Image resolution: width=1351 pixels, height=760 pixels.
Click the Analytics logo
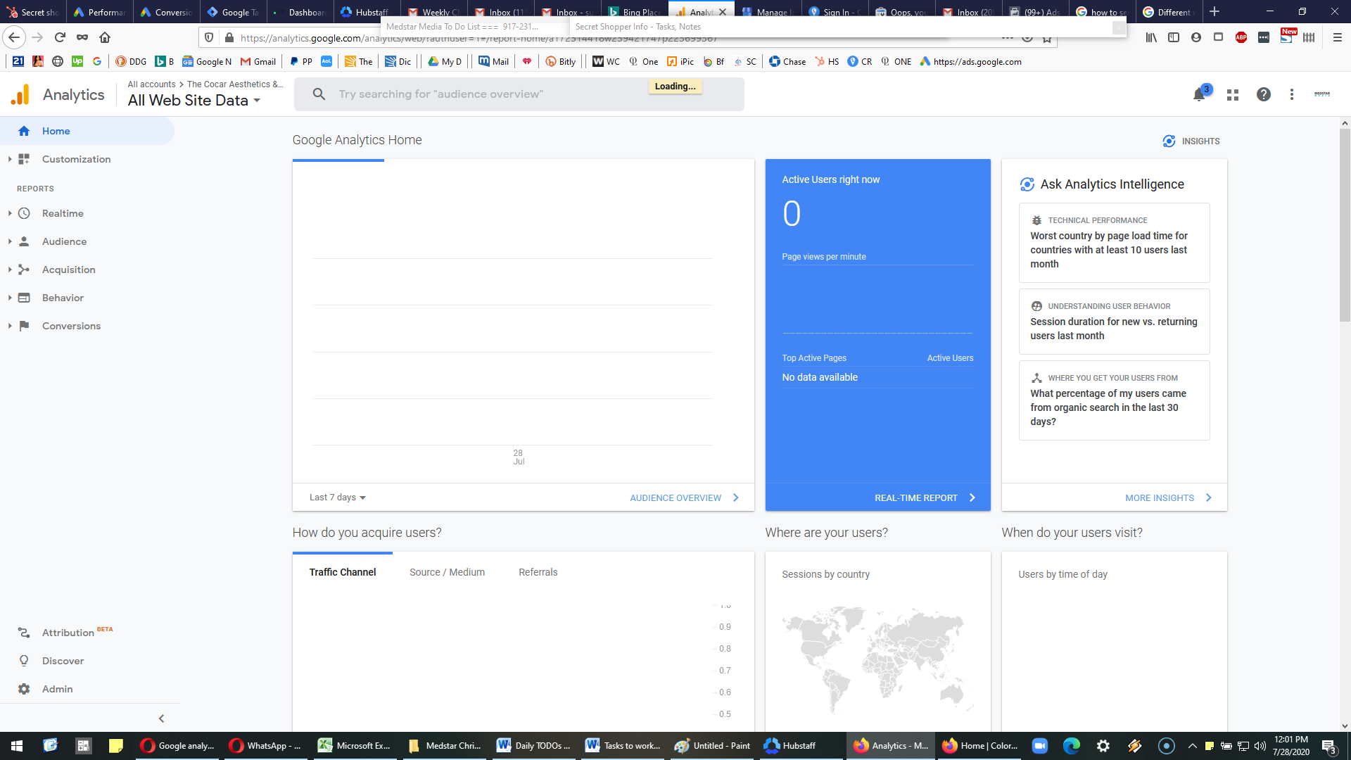tap(58, 94)
